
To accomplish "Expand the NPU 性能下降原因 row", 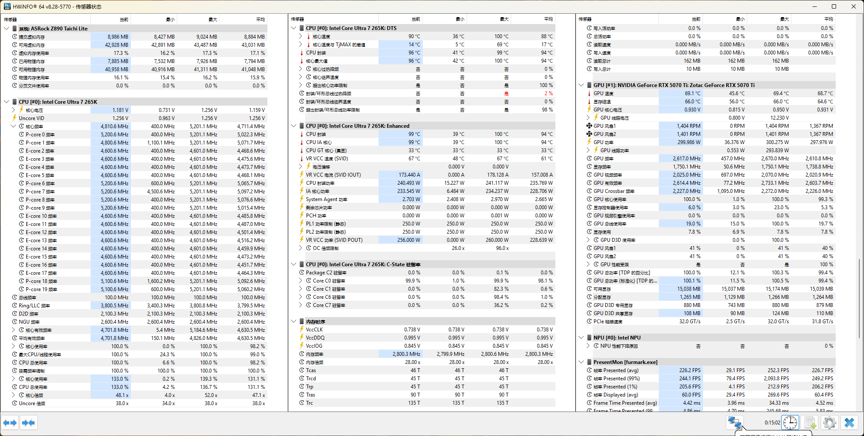I will (x=588, y=346).
